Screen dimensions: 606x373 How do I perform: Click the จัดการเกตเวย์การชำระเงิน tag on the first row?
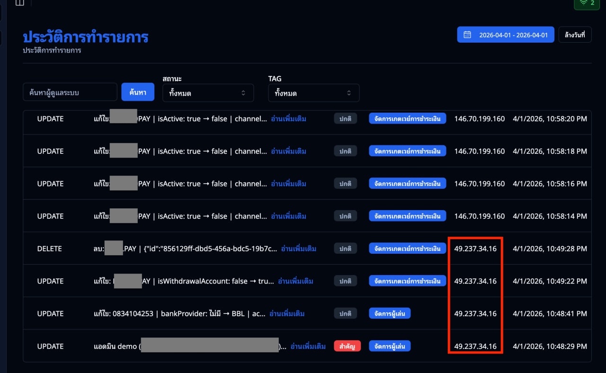coord(408,118)
